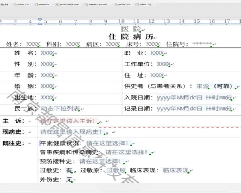Open the 平素健康状况 selection field
This screenshot has width=241, height=193.
[109, 143]
